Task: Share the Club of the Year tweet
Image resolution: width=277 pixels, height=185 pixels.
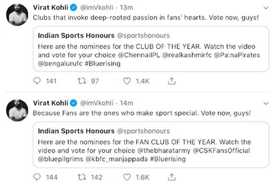Action: click(171, 81)
